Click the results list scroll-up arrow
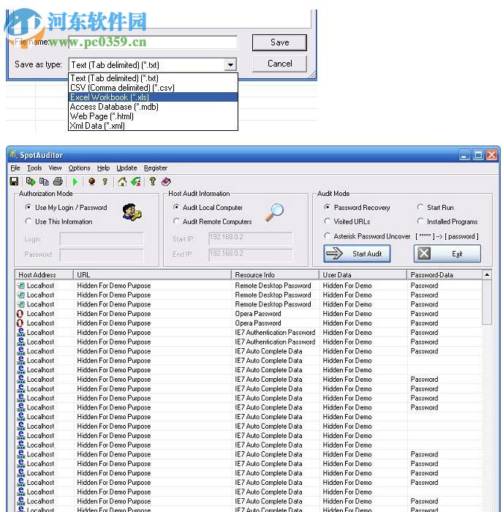Image resolution: width=503 pixels, height=512 pixels. click(487, 274)
